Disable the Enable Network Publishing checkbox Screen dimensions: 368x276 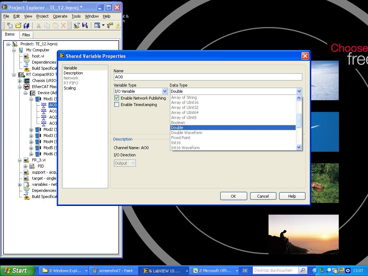pyautogui.click(x=116, y=98)
